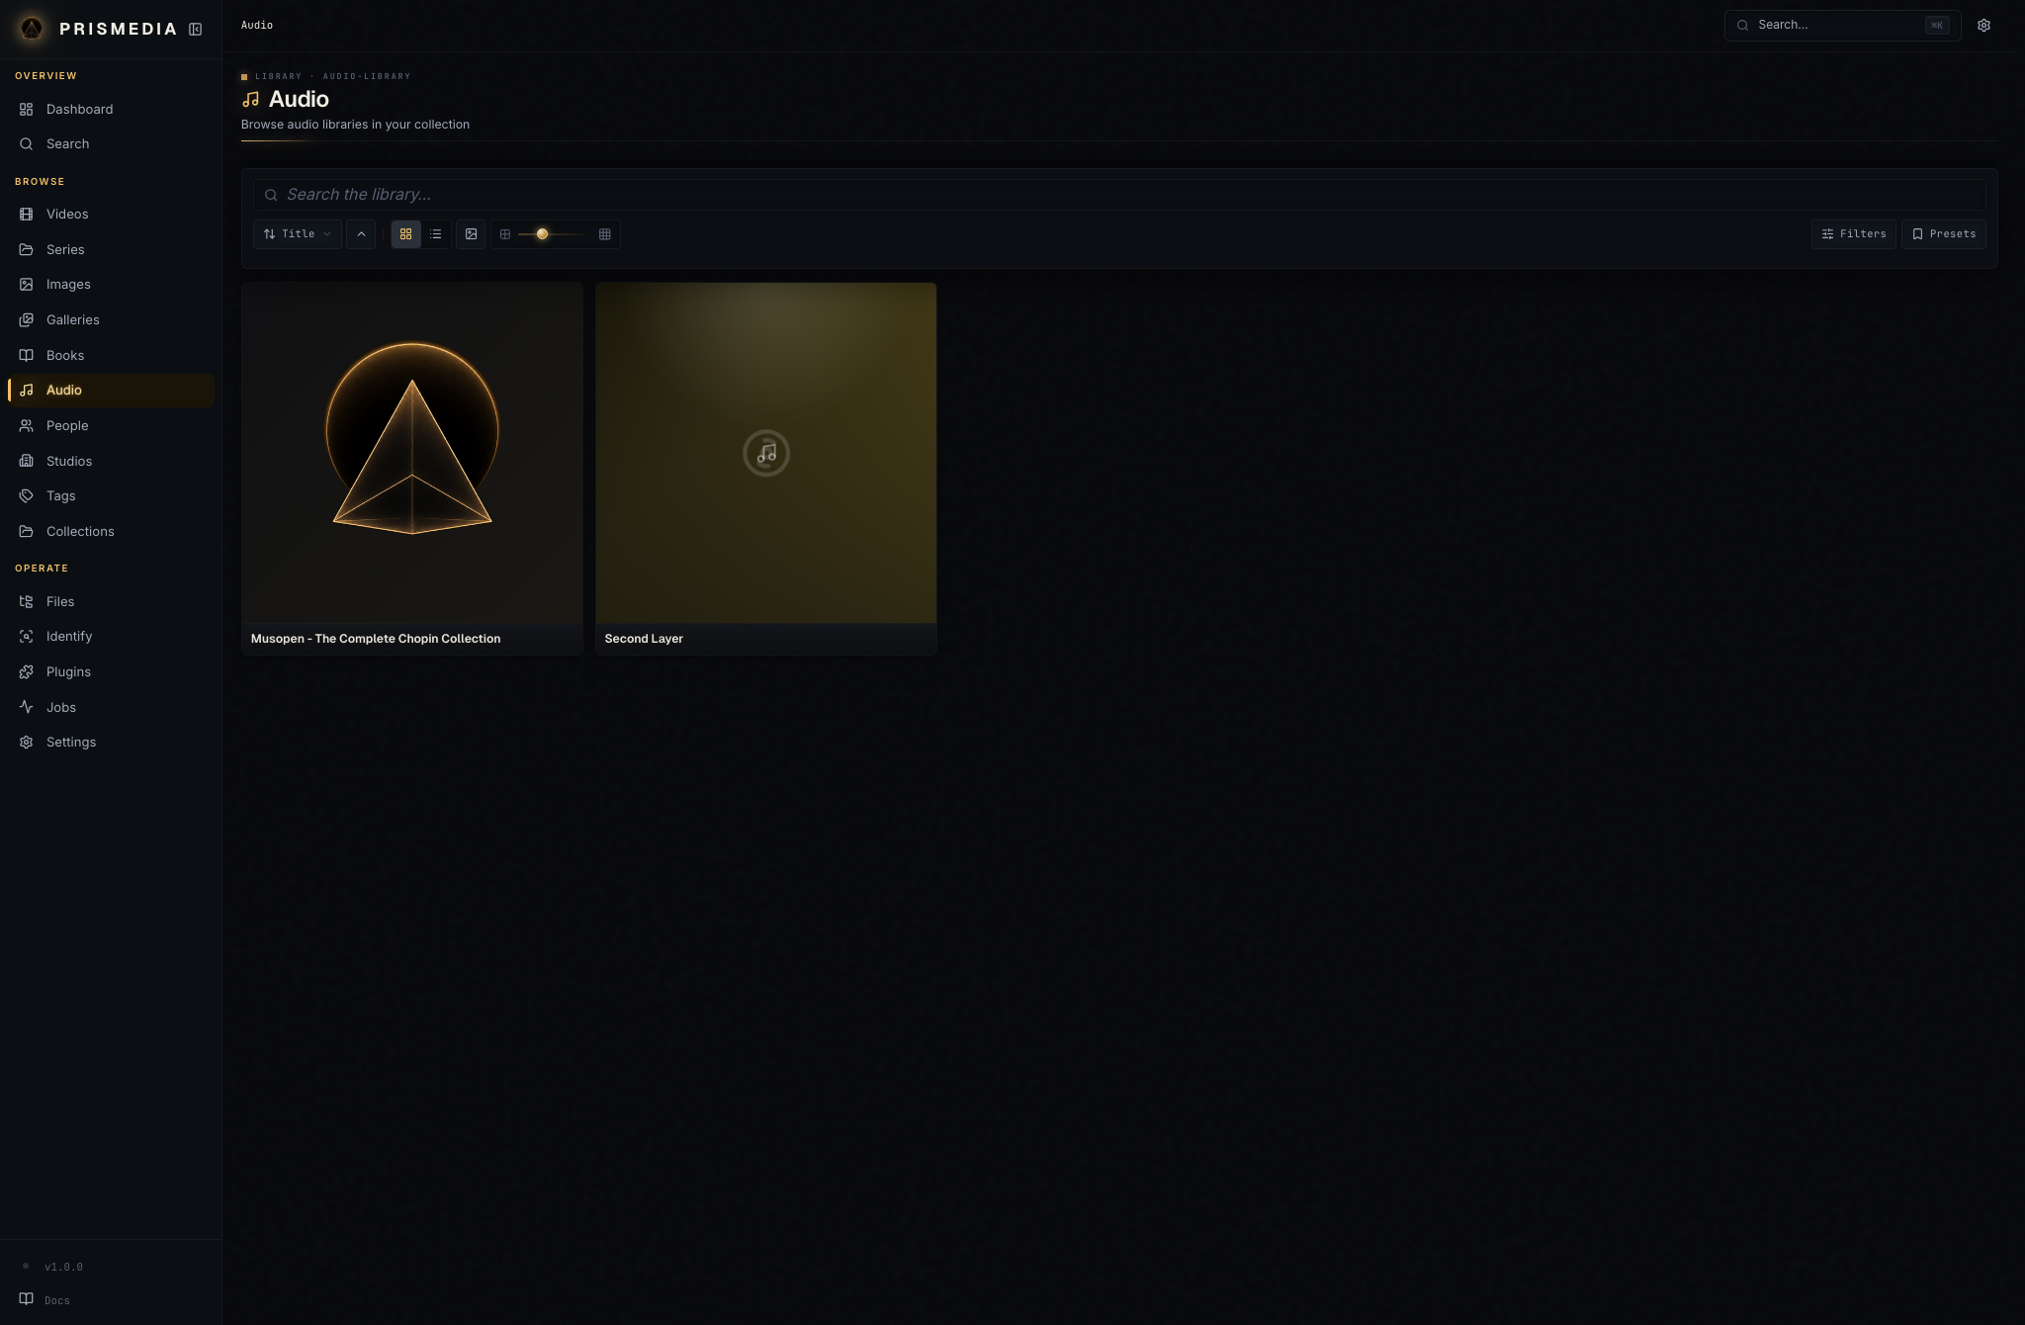The height and width of the screenshot is (1325, 2025).
Task: Click the Dashboard grid icon in the sidebar
Action: click(27, 109)
